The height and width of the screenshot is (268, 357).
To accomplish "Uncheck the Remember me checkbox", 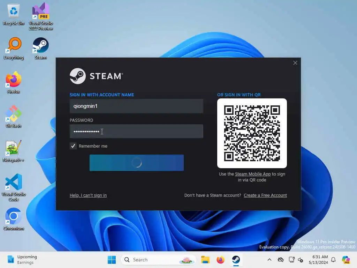I will coord(73,146).
